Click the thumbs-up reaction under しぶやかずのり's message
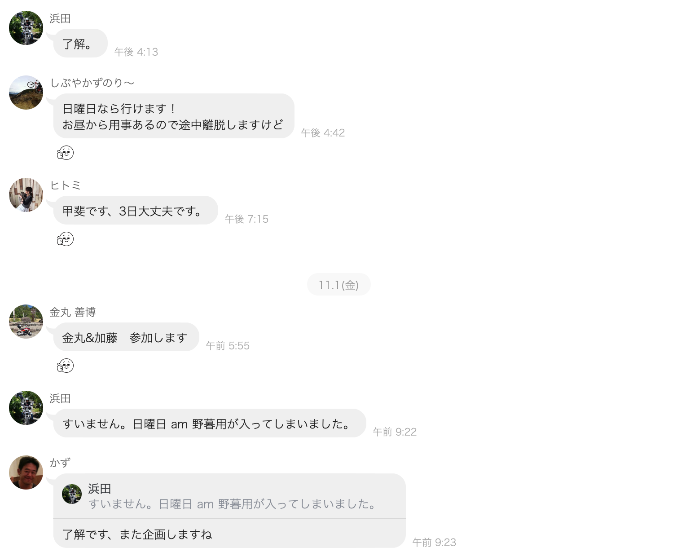This screenshot has width=677, height=556. 65,153
